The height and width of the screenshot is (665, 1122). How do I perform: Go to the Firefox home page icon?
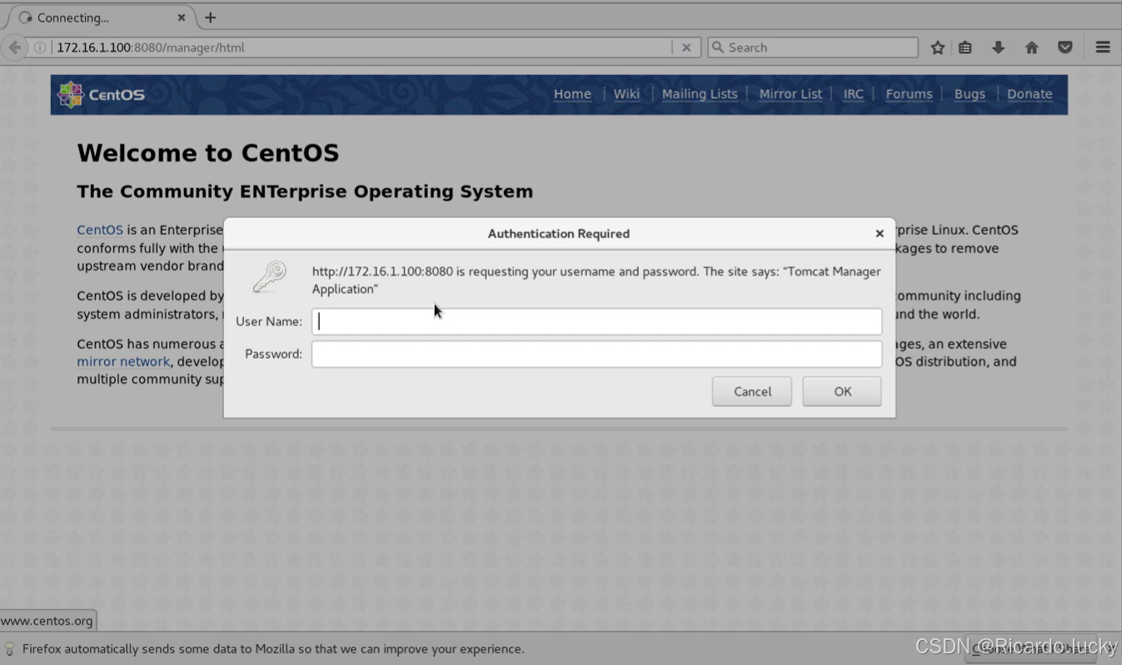[1031, 47]
